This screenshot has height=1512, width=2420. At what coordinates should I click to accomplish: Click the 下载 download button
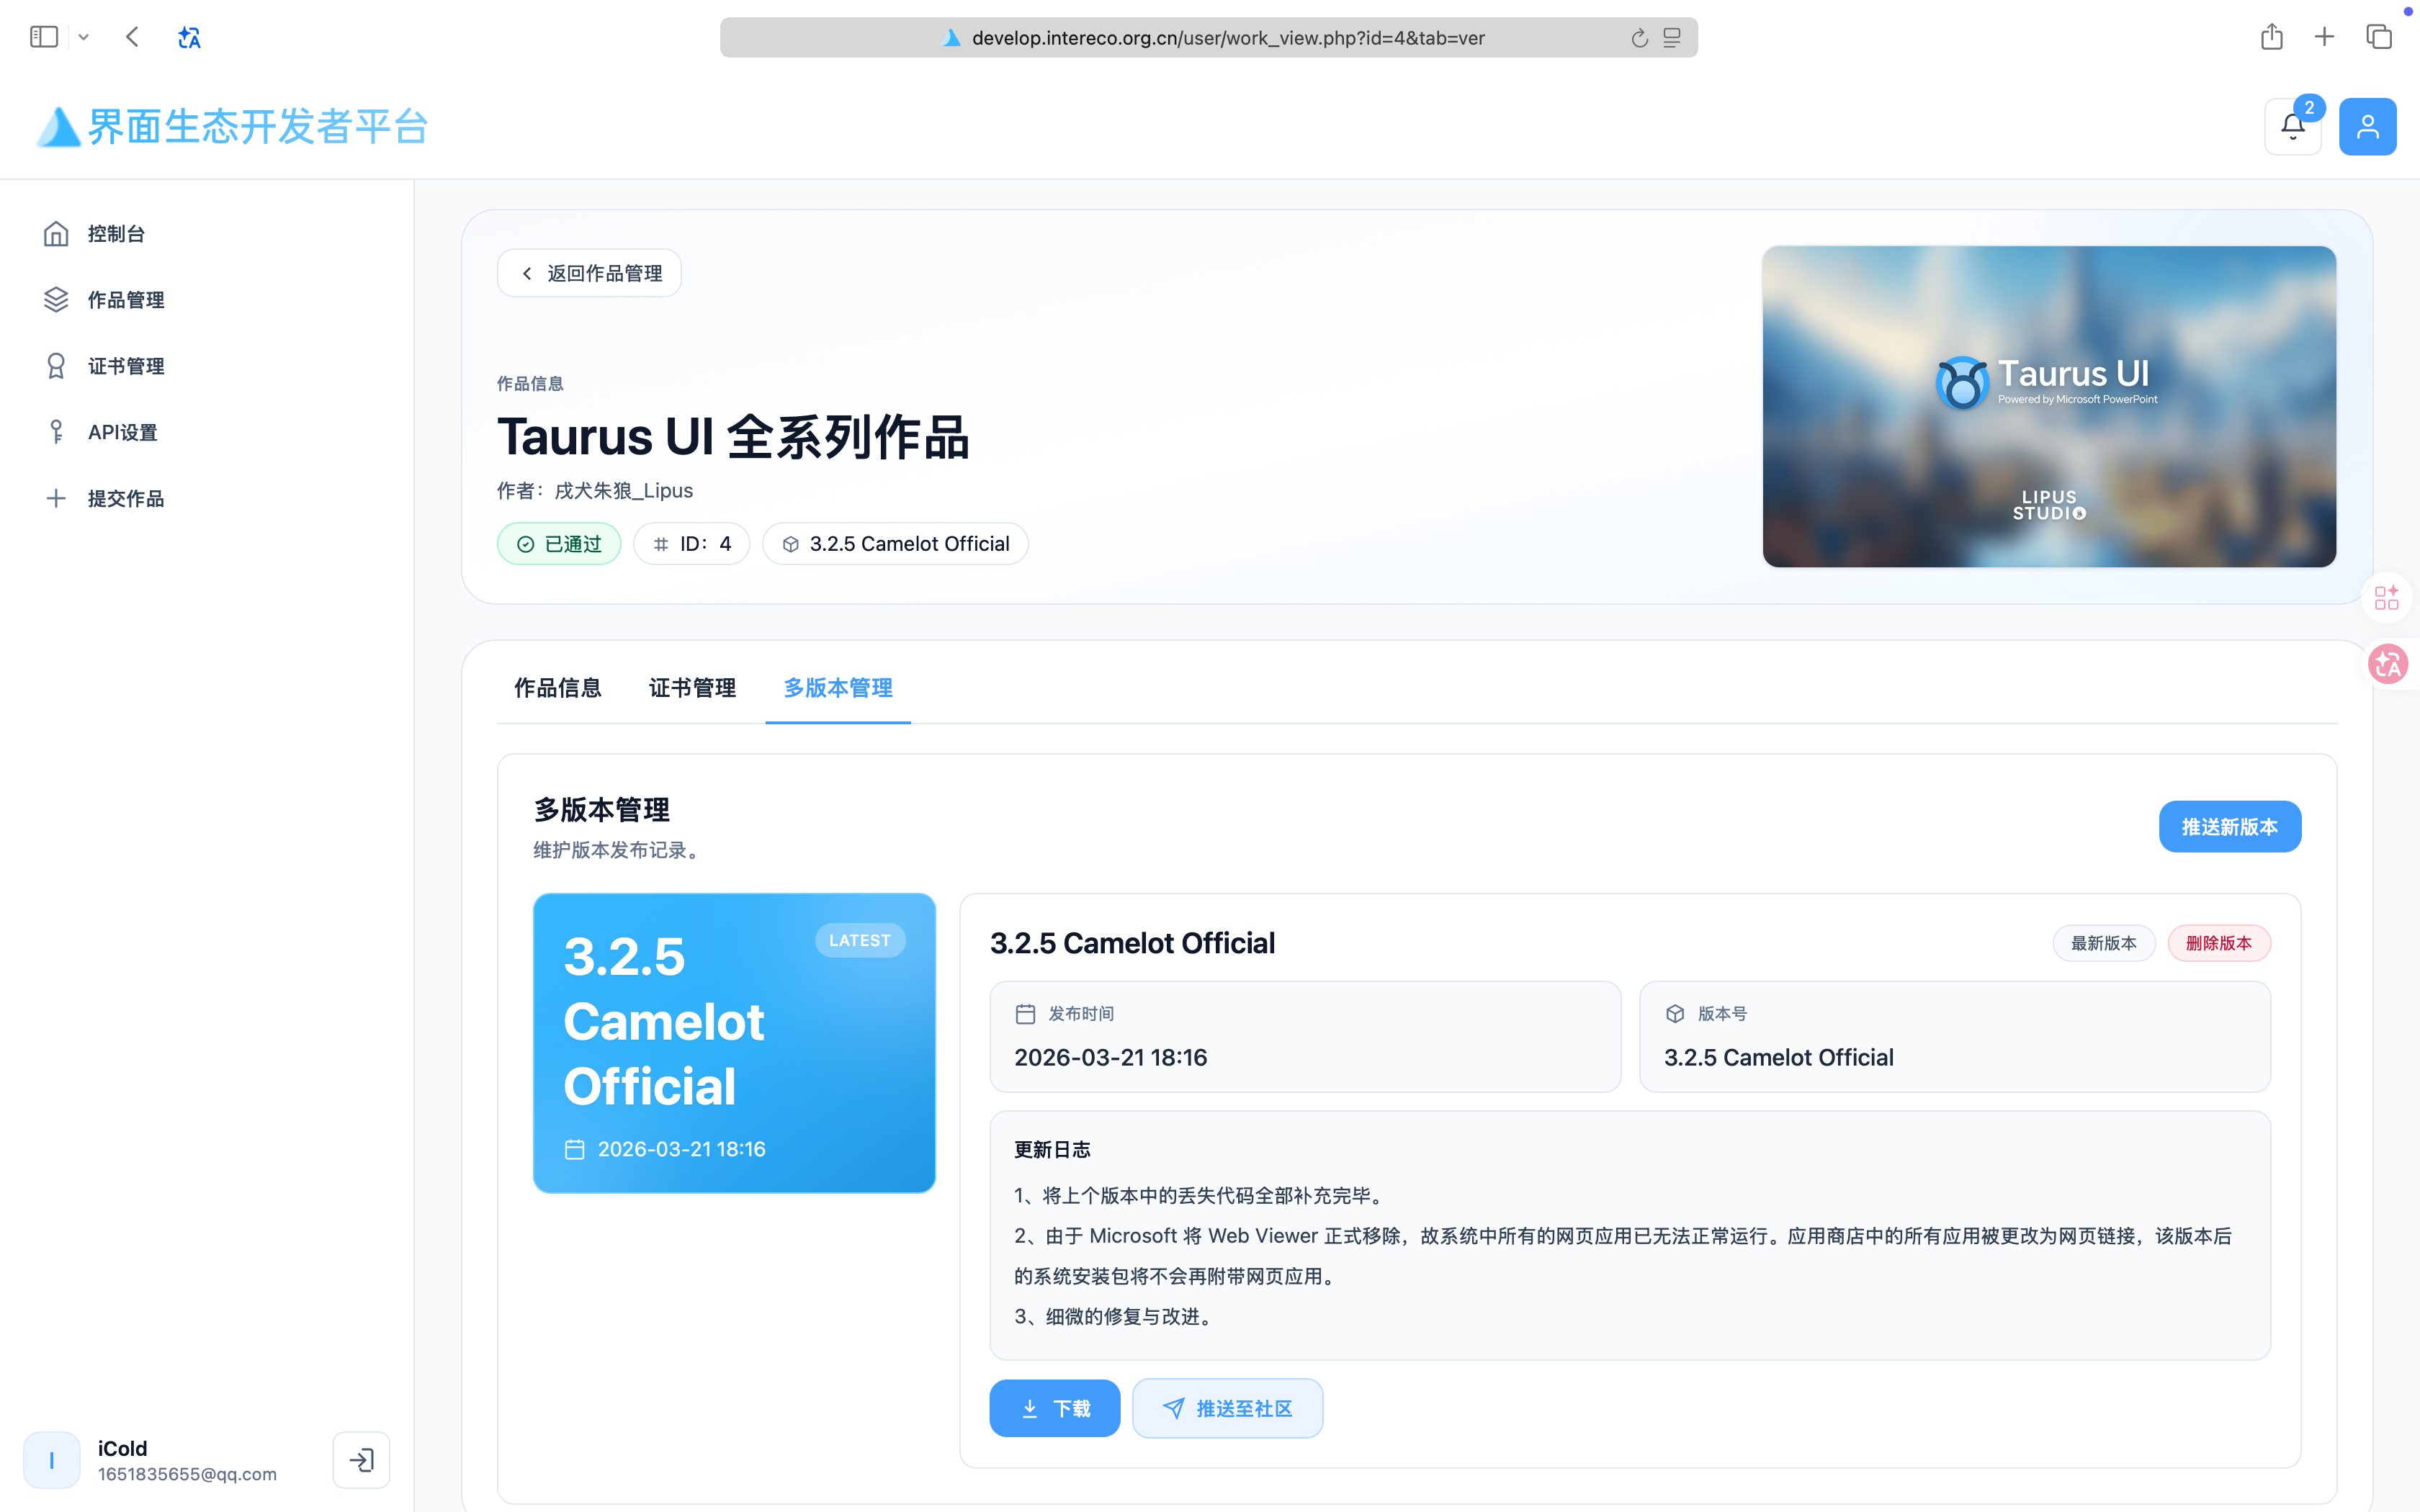tap(1054, 1408)
